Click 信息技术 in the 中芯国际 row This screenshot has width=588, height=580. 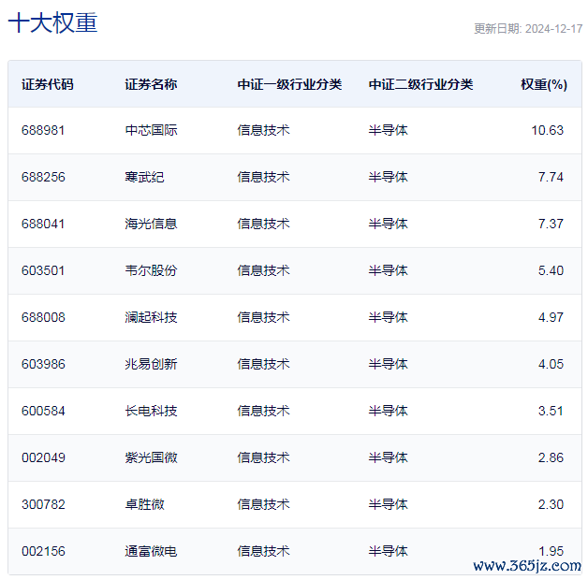[263, 130]
